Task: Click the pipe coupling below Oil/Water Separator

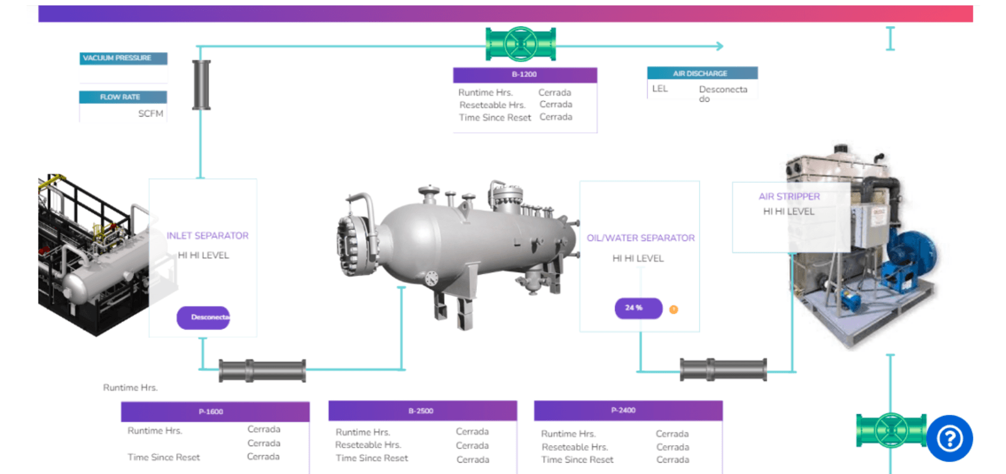Action: pos(723,370)
